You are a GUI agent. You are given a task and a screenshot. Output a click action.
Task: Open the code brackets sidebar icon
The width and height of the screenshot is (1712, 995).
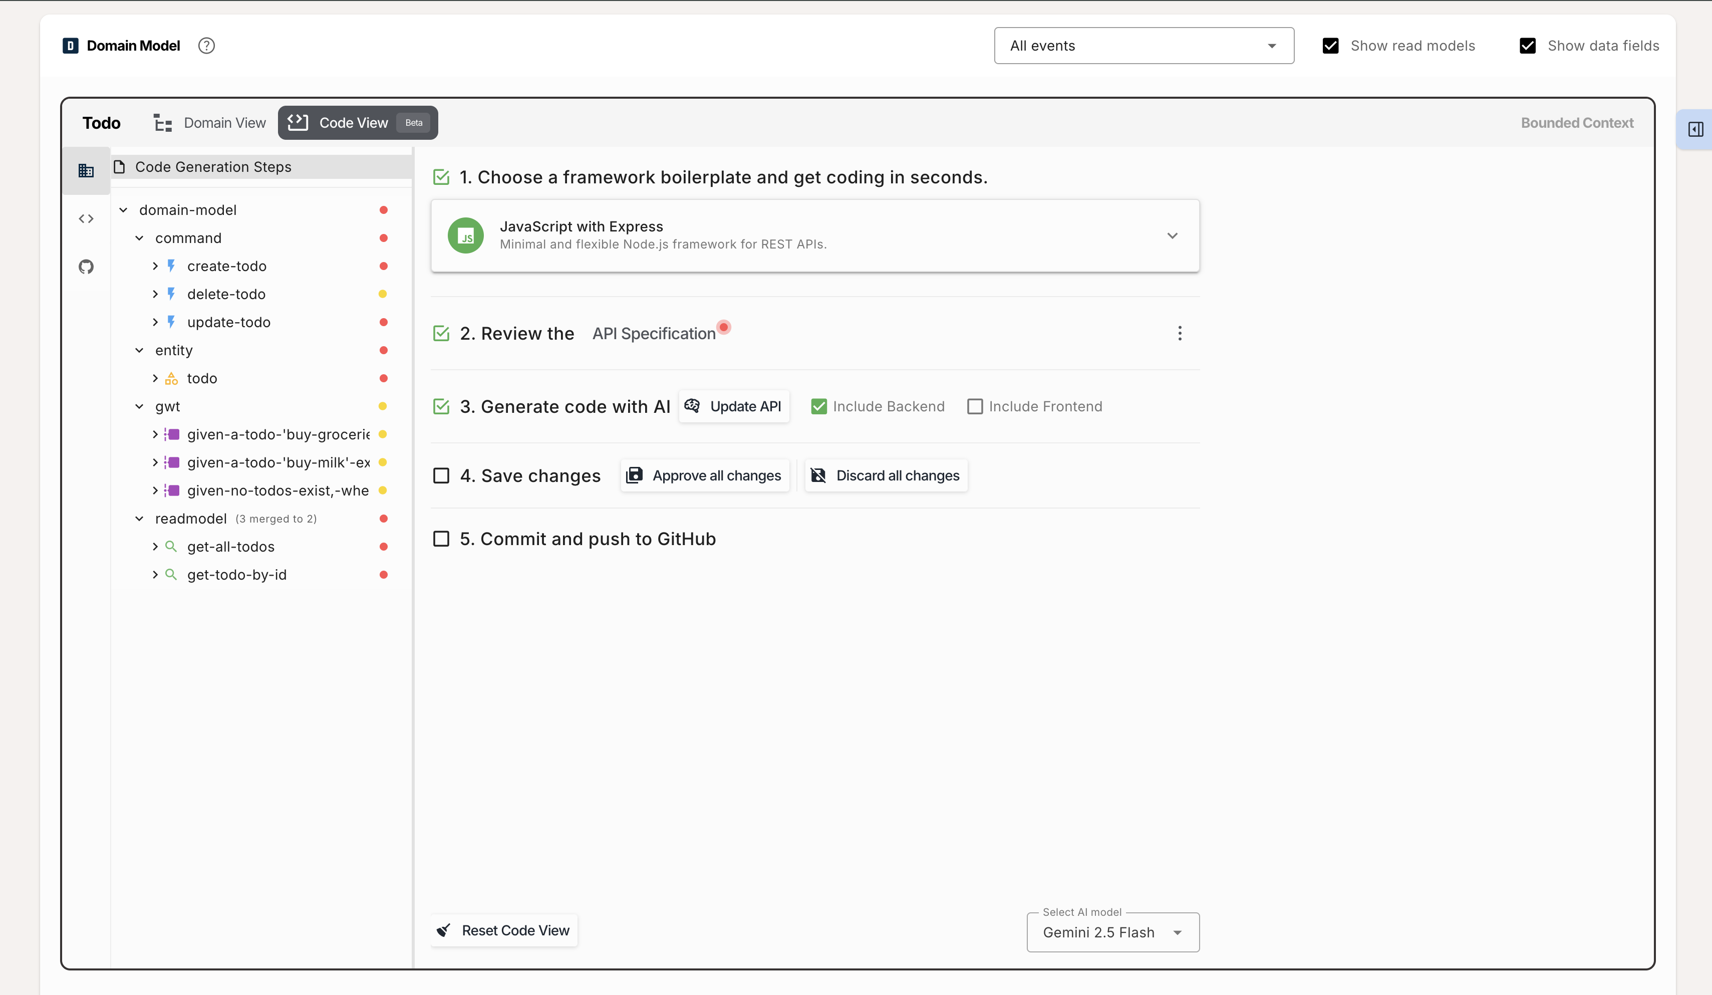click(x=86, y=219)
